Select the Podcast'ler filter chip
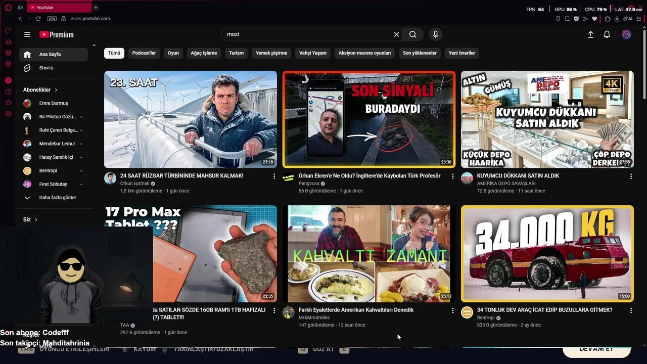The image size is (647, 364). click(144, 53)
